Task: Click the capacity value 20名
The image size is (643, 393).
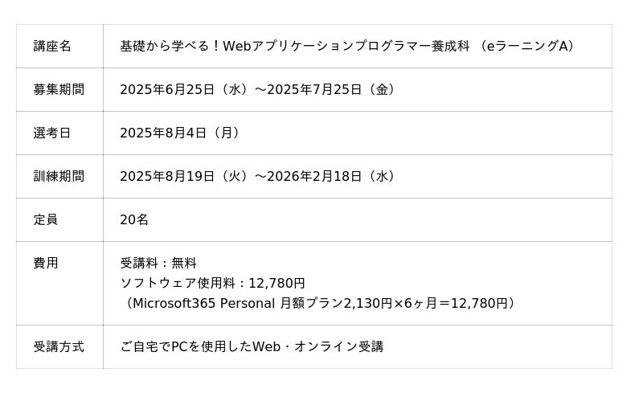Action: pos(134,220)
